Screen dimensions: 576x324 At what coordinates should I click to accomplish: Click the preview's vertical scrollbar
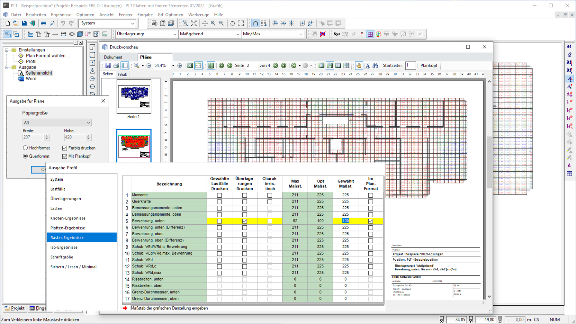click(489, 161)
